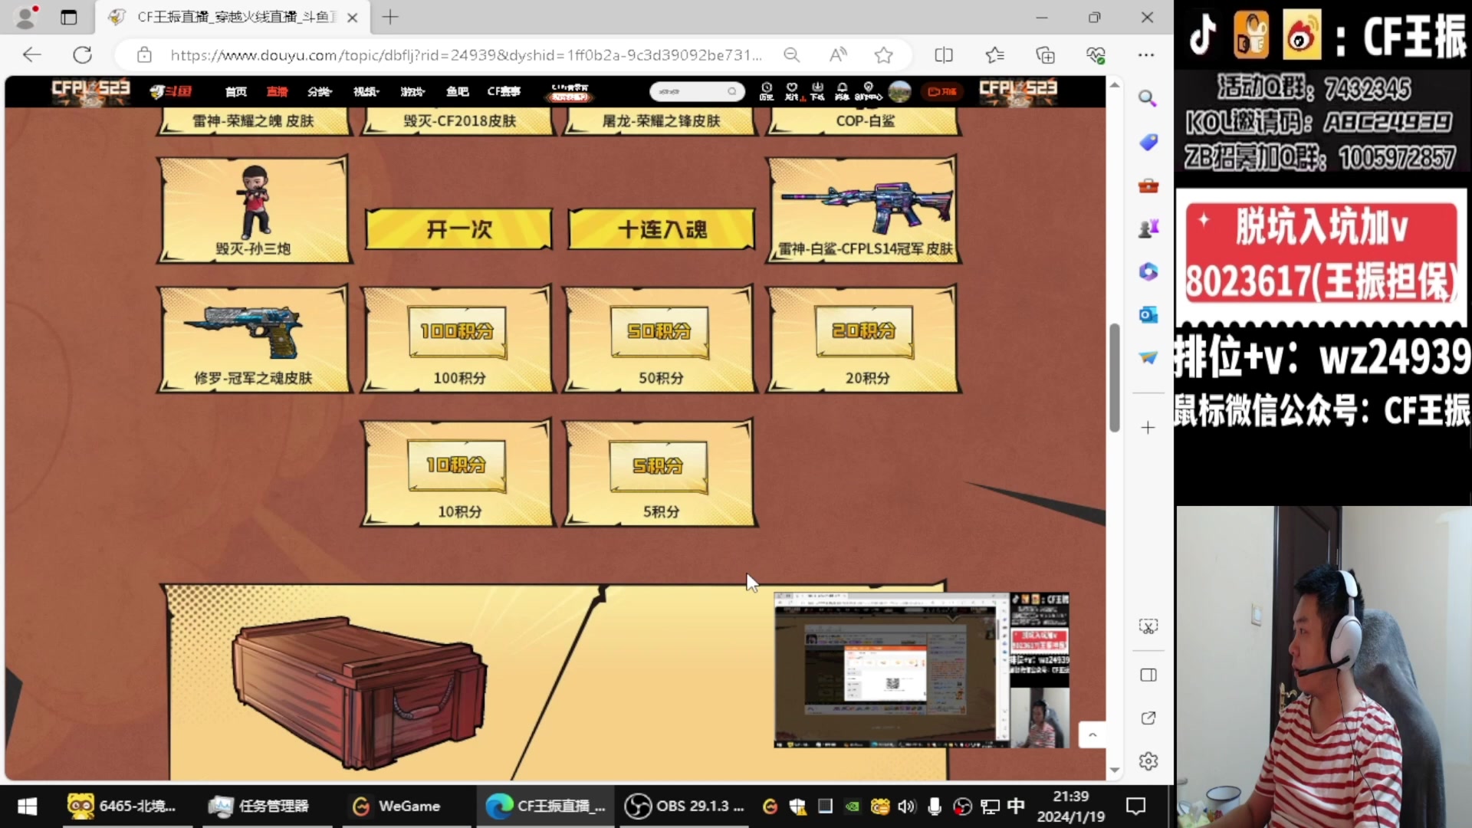1472x828 pixels.
Task: Open Edge sidebar search icon
Action: (1147, 98)
